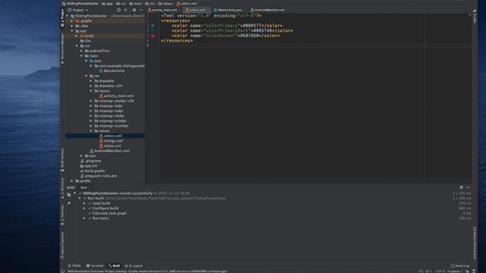Select .gitignore file in project tree

90,161
